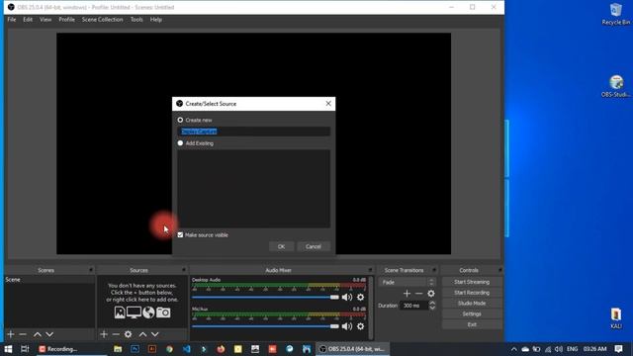Undock Controls panel via corner icon
This screenshot has height=356, width=633.
[x=500, y=270]
